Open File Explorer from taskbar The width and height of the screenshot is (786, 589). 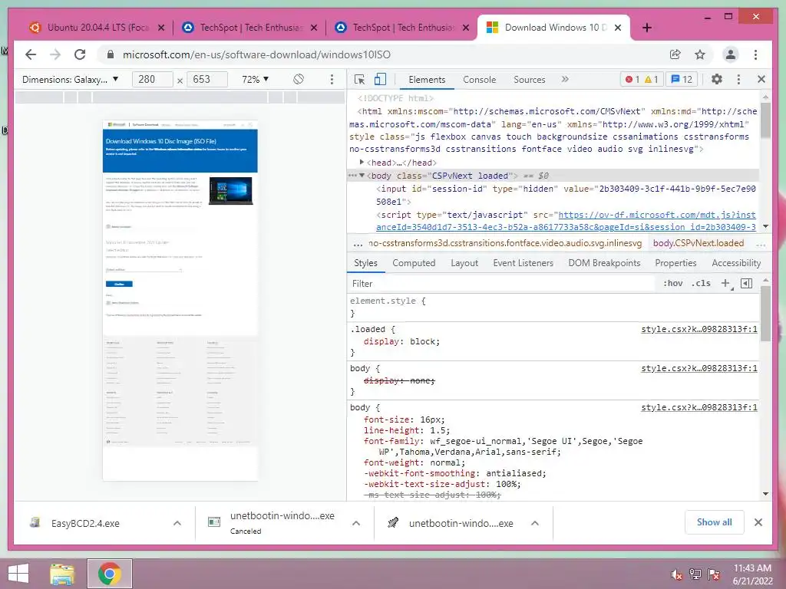tap(62, 574)
